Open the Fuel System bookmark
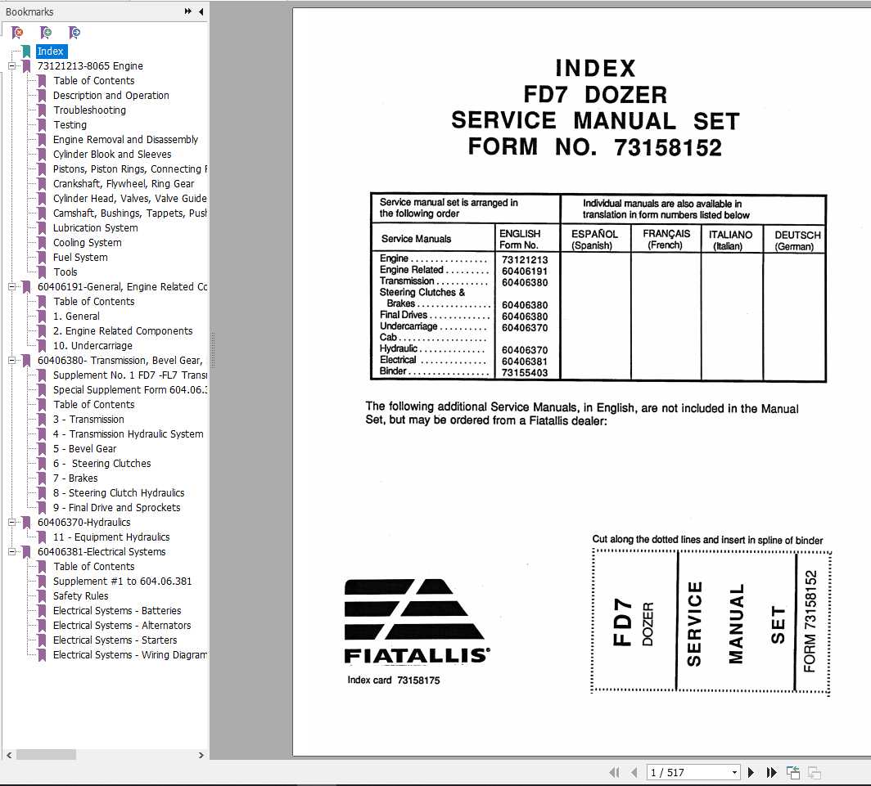871x786 pixels. (x=80, y=258)
